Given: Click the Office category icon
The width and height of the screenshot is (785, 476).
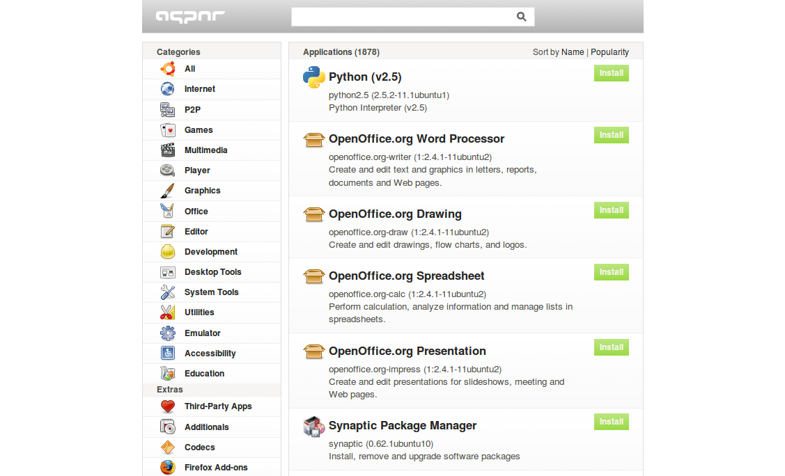Looking at the screenshot, I should coord(168,211).
